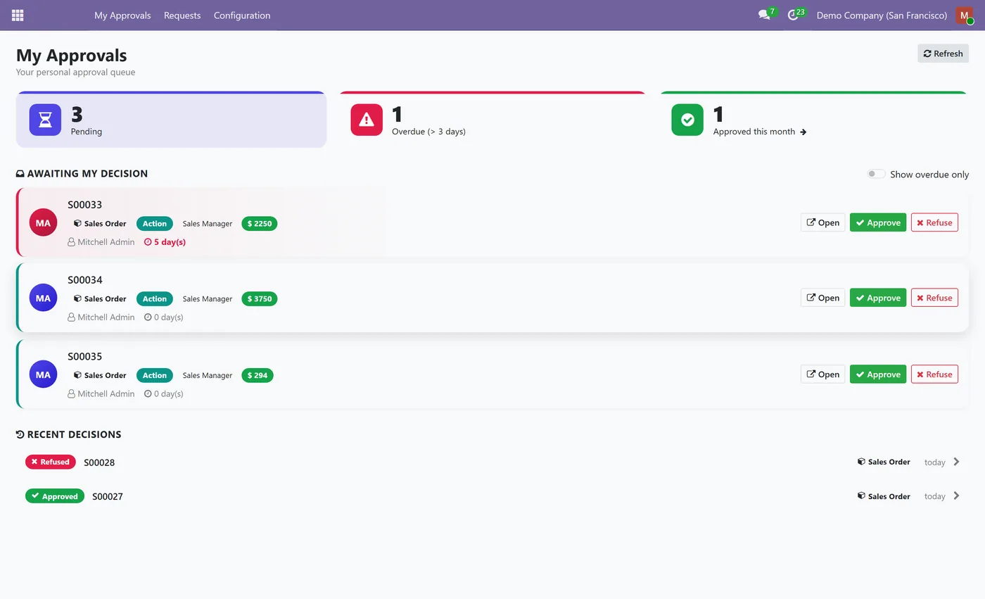
Task: Click the $ 3750 amount badge
Action: [x=259, y=298]
